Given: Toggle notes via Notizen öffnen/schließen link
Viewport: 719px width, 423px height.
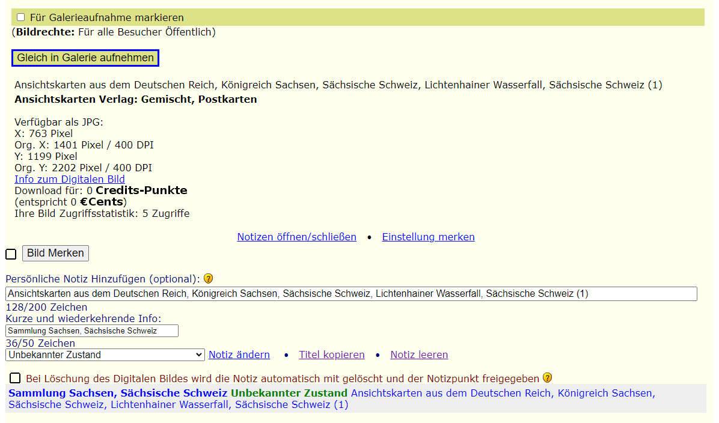Looking at the screenshot, I should point(296,237).
